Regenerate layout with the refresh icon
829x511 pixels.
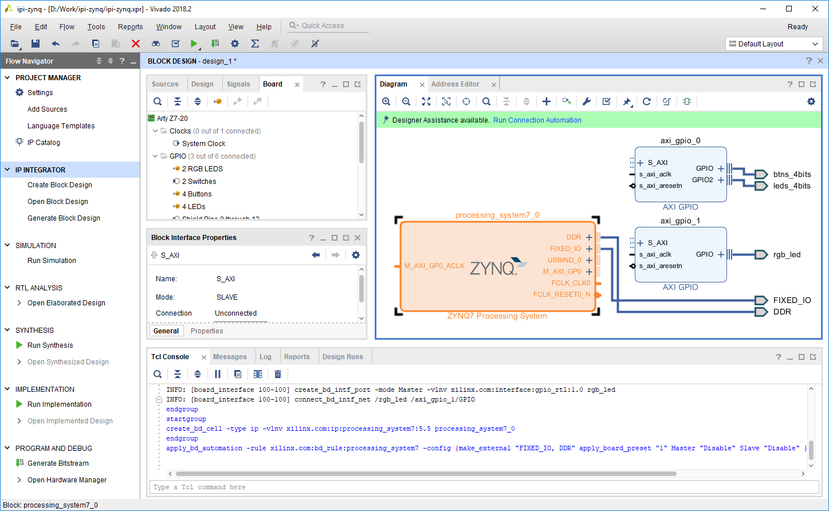[x=647, y=101]
